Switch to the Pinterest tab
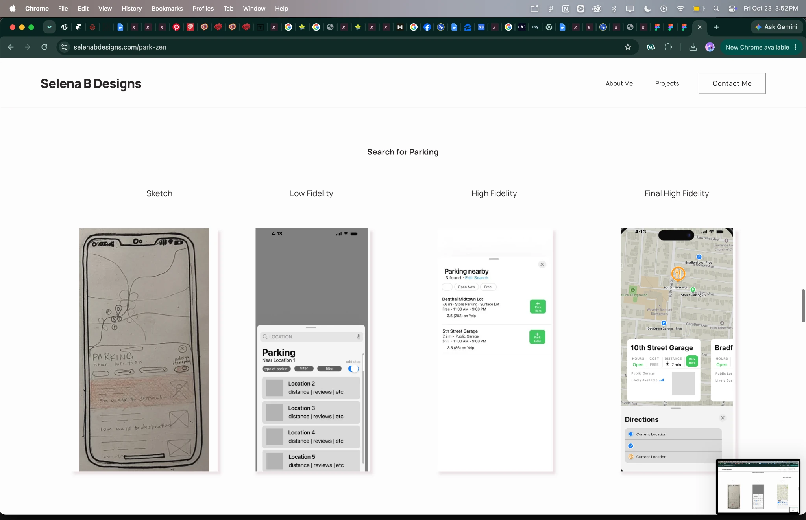The height and width of the screenshot is (520, 806). (176, 27)
